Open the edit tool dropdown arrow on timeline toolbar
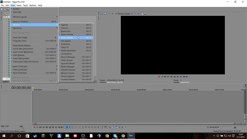Screen dimensions: 247x139 pos(70,127)
